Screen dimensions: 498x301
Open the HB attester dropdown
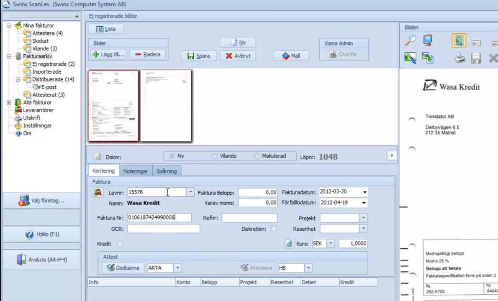(308, 268)
